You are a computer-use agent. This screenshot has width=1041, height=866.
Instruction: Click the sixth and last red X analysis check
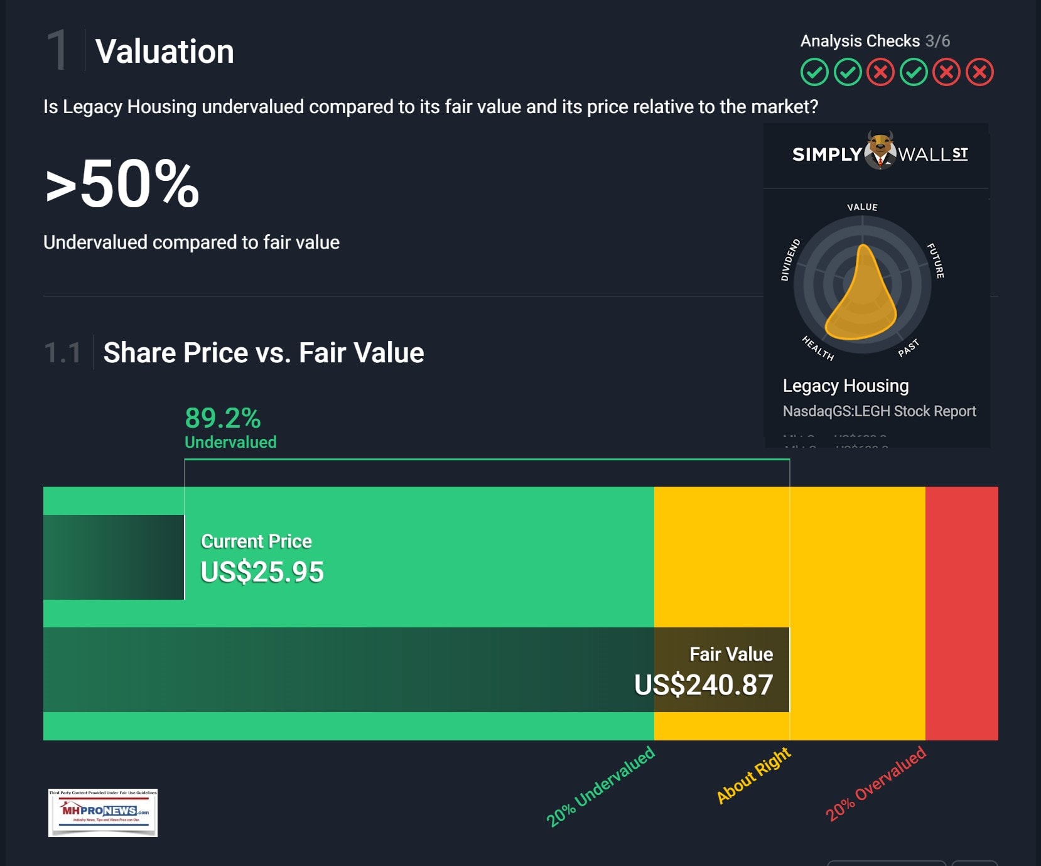pyautogui.click(x=979, y=72)
